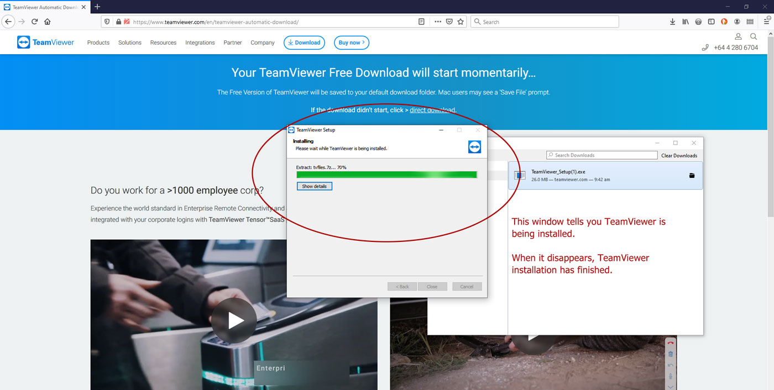Click Cancel in TeamViewer Setup
Image resolution: width=774 pixels, height=390 pixels.
click(x=467, y=287)
